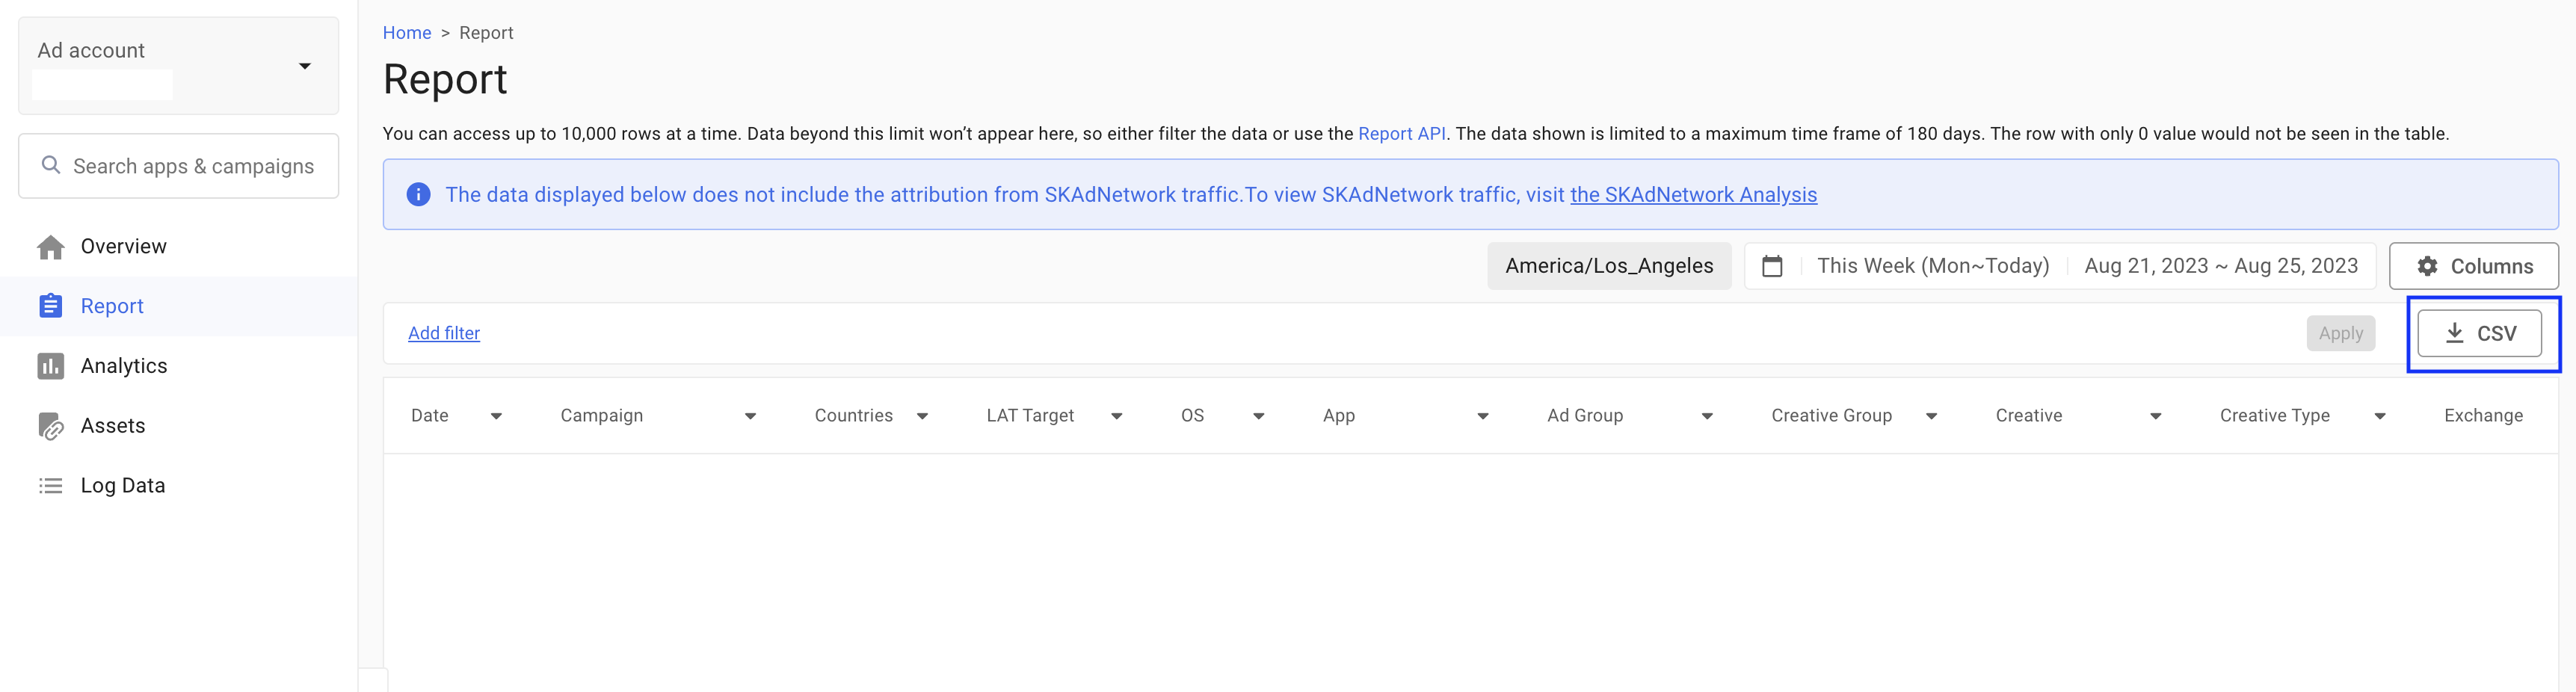Click the search apps and campaigns field

(178, 165)
